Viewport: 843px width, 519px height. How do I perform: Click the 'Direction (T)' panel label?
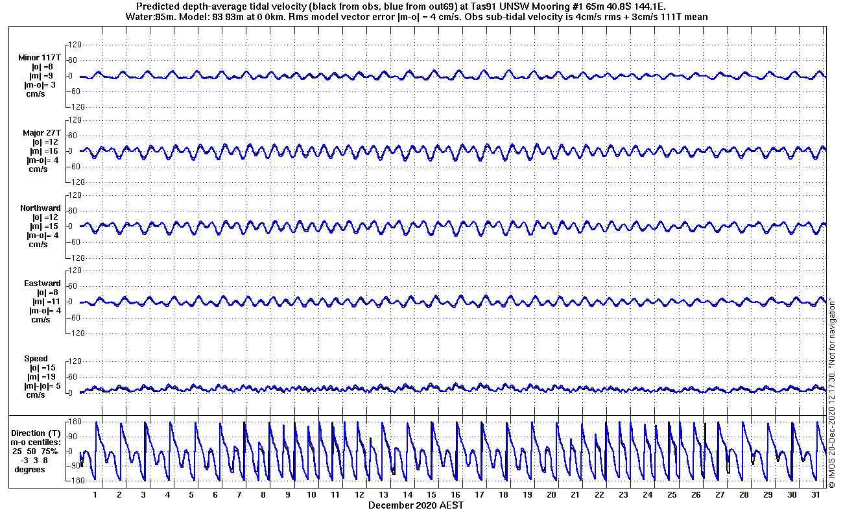click(38, 433)
